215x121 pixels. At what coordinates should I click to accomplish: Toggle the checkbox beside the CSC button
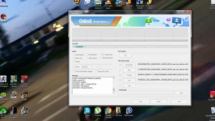tap(120, 80)
